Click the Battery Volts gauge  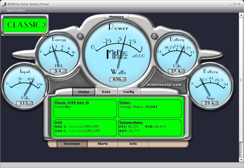[177, 55]
